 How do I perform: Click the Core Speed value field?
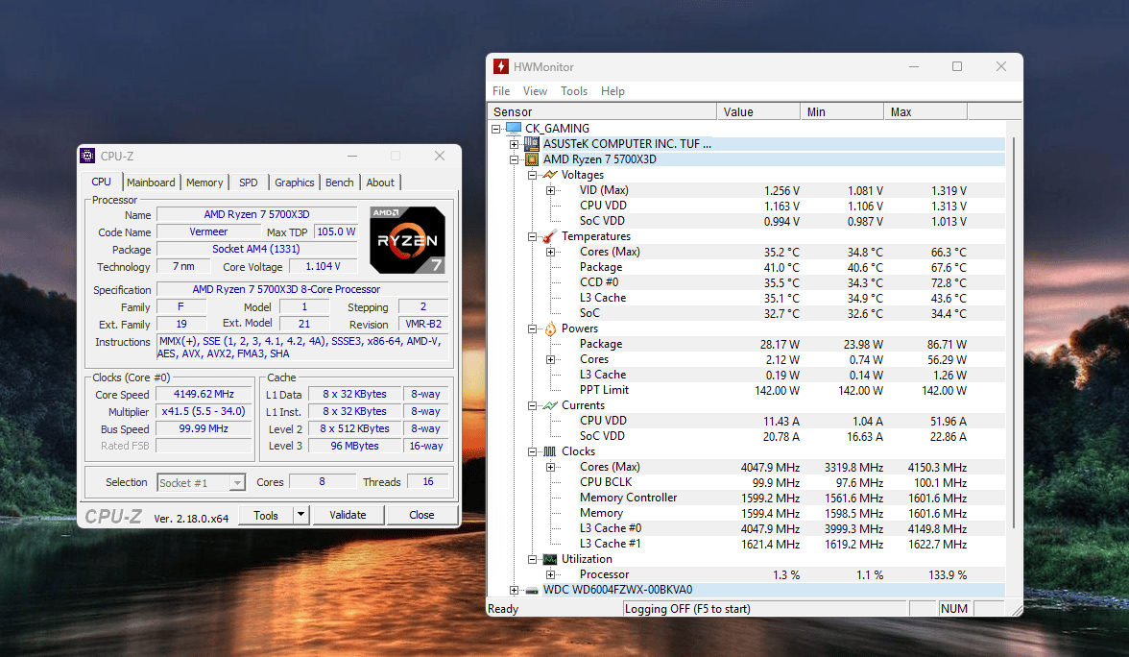[204, 394]
